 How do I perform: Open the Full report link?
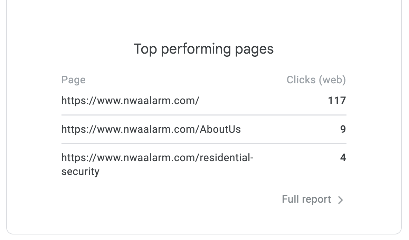tap(306, 200)
